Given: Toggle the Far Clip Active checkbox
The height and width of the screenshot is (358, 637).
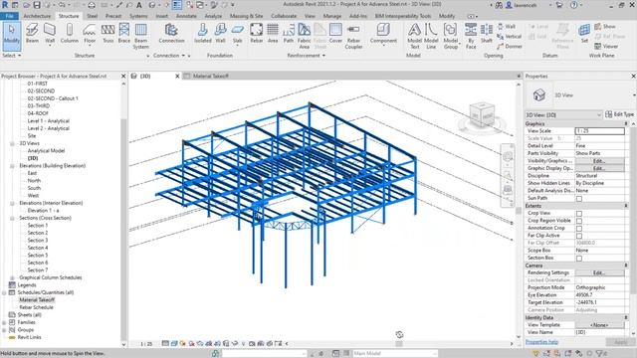Looking at the screenshot, I should (x=579, y=236).
